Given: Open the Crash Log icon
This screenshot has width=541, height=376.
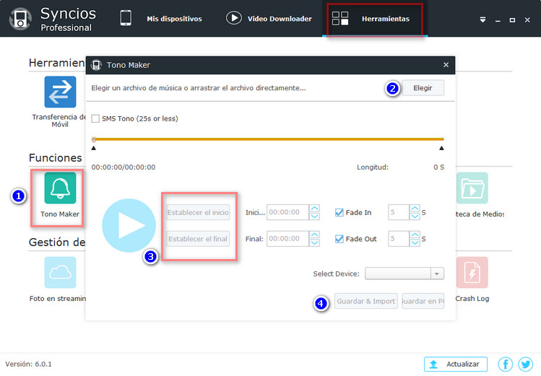Looking at the screenshot, I should click(472, 272).
